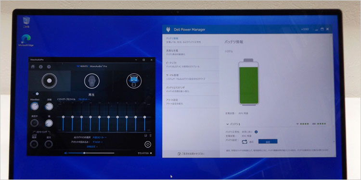Image resolution: width=361 pixels, height=180 pixels.
Task: Click the Waves MaxxAudio Pro logo text
Action: pyautogui.click(x=92, y=66)
